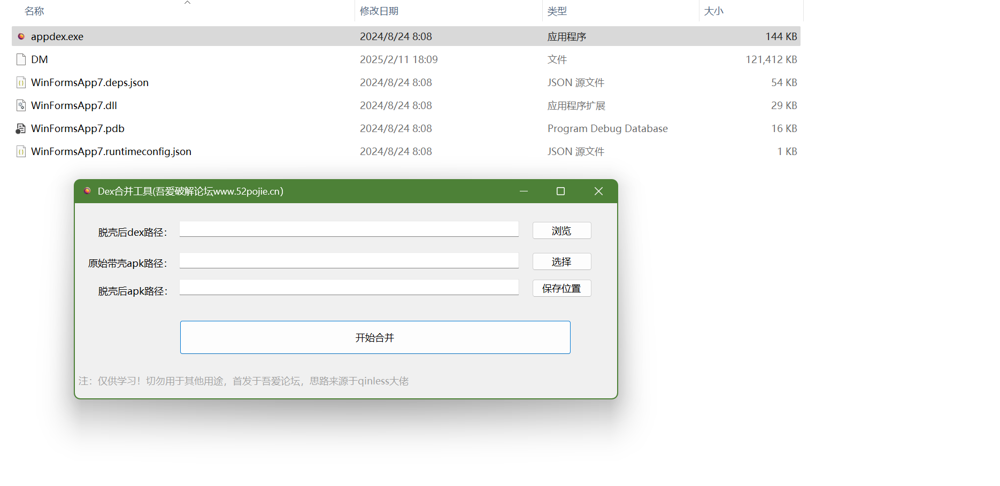Click the Dex合并工具 title bar app icon
1000x486 pixels.
[87, 191]
